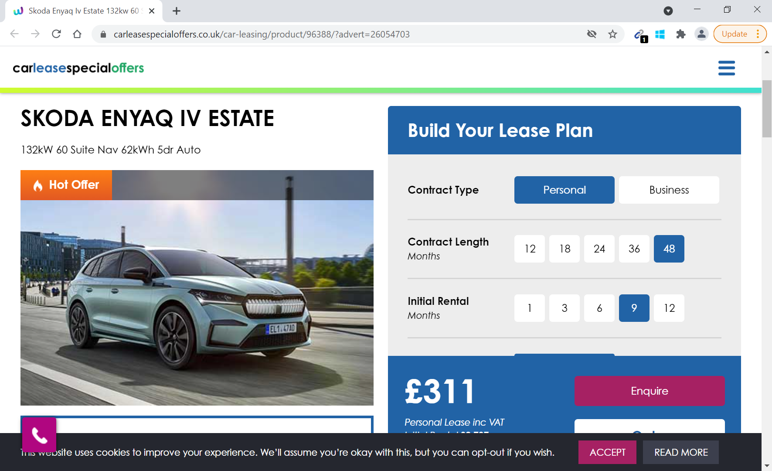Screen dimensions: 772x471
Task: Choose 12 months initial rental
Action: coord(669,308)
